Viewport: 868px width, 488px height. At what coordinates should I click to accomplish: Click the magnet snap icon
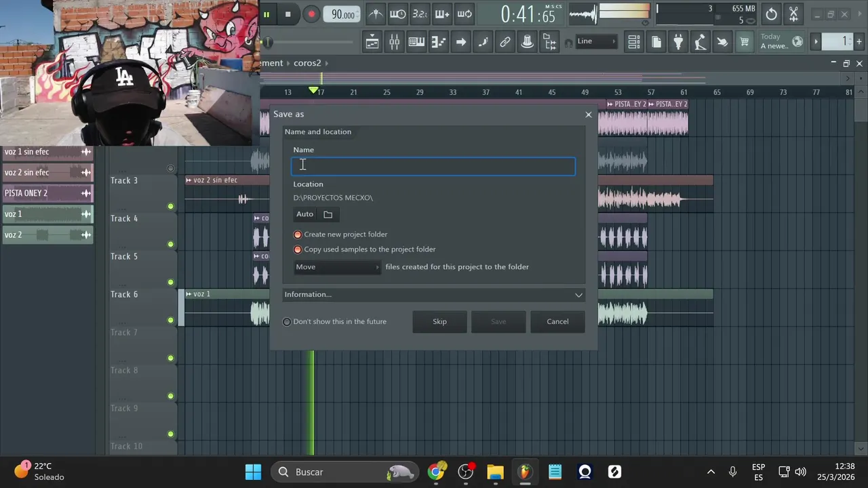click(x=568, y=43)
